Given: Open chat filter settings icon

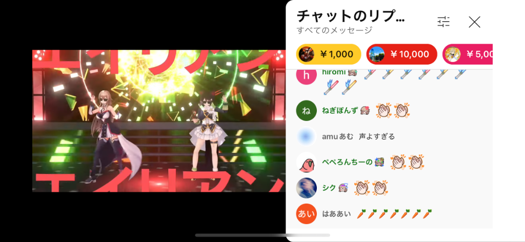Looking at the screenshot, I should pos(443,22).
